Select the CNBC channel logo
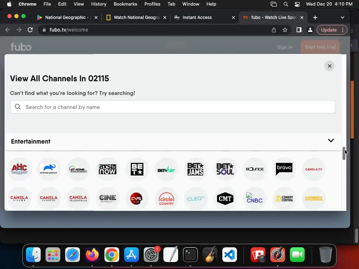Viewport: 359px width, 269px height. point(255,199)
